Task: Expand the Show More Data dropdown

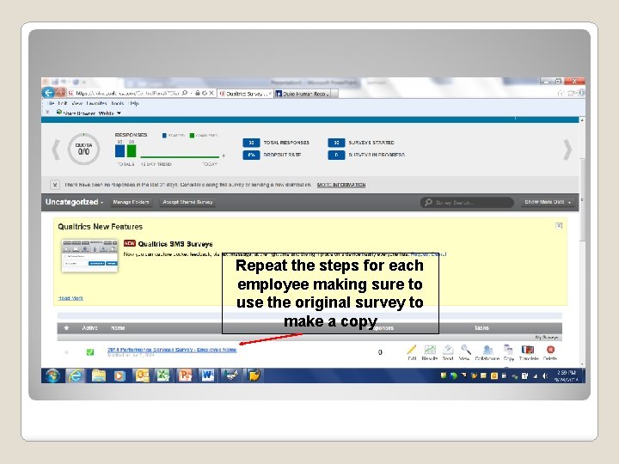Action: click(x=548, y=202)
